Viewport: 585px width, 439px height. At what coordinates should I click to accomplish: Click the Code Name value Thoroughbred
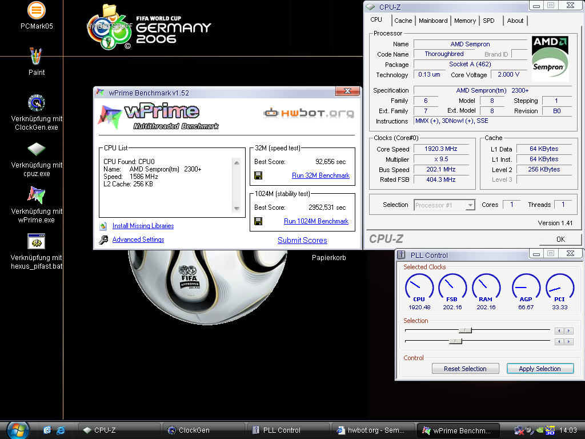click(x=444, y=54)
